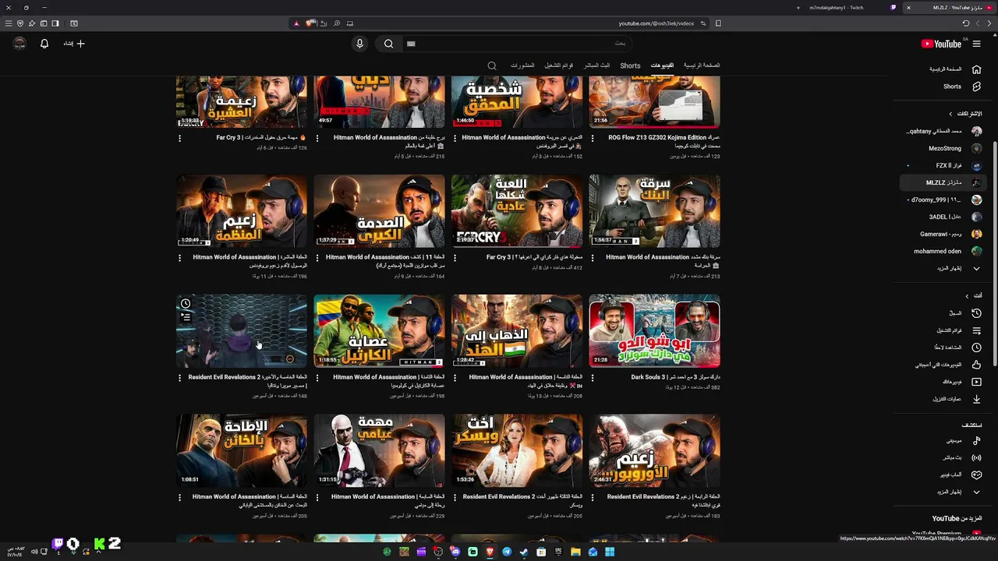Open options for Hitman bank robbery video
The image size is (998, 561).
pyautogui.click(x=592, y=257)
